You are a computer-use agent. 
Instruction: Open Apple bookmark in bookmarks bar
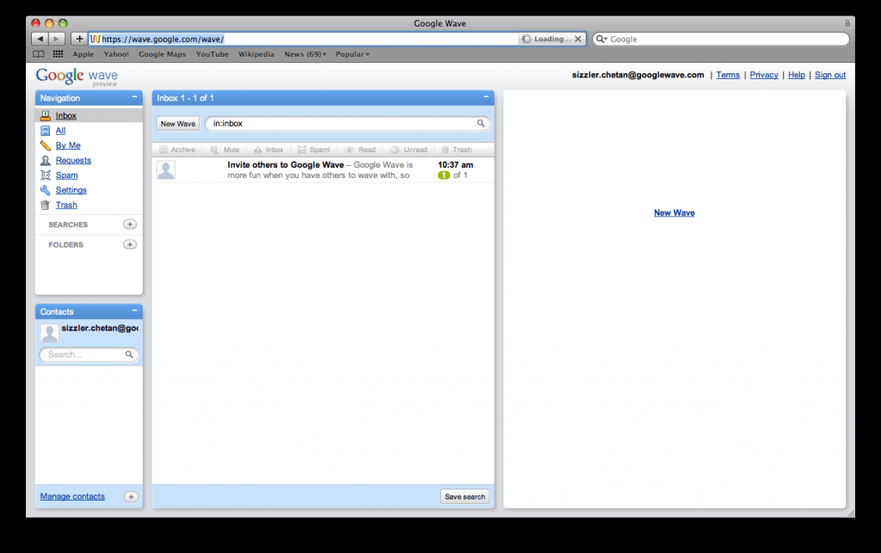tap(83, 54)
